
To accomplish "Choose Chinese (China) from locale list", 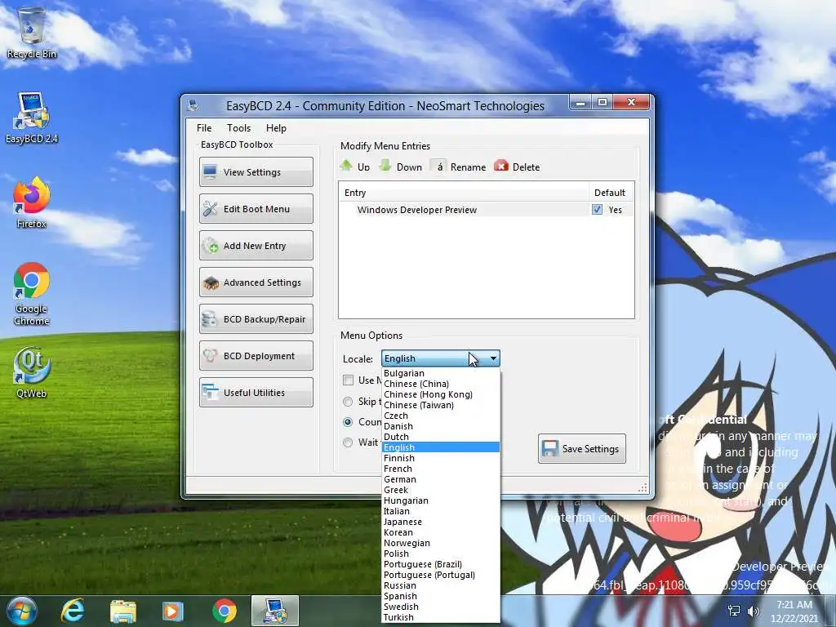I will (440, 384).
